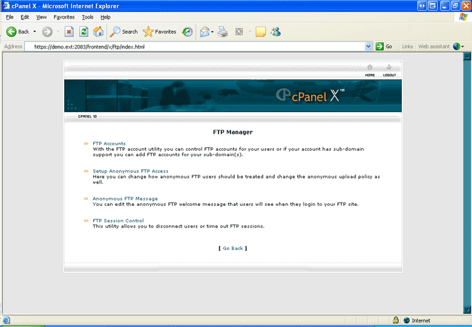Click the Back arrow icon

(x=11, y=31)
